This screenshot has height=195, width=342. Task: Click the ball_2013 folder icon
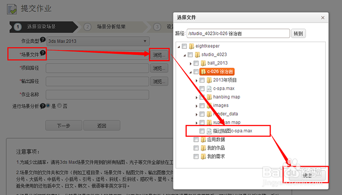[x=203, y=63]
